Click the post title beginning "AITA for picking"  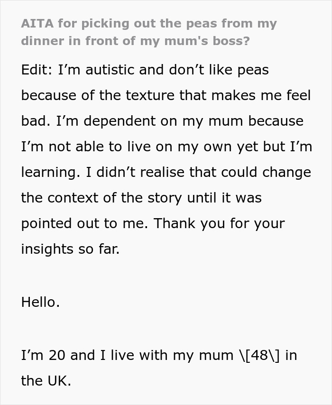click(x=148, y=24)
